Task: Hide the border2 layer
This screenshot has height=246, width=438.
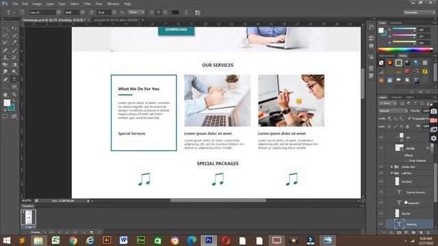Action: click(381, 182)
